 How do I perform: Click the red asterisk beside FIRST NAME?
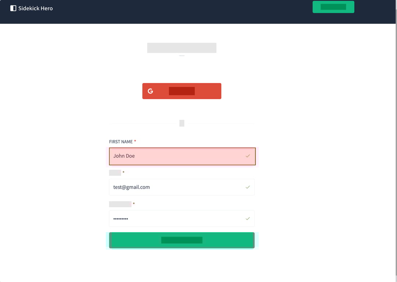pyautogui.click(x=135, y=141)
